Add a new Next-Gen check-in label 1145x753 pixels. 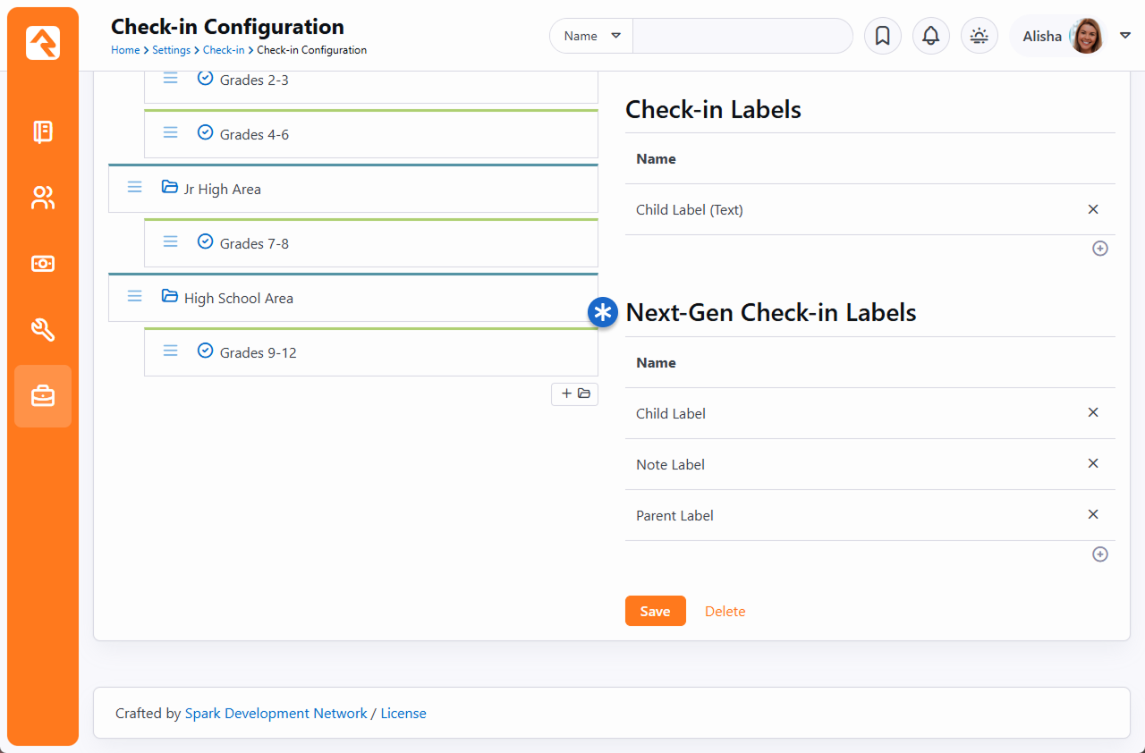tap(1100, 554)
